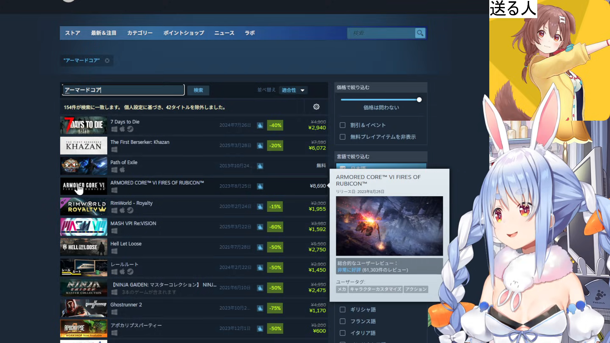Click ARMORED CORE VI tooltip screenshot thumbnail

click(389, 226)
